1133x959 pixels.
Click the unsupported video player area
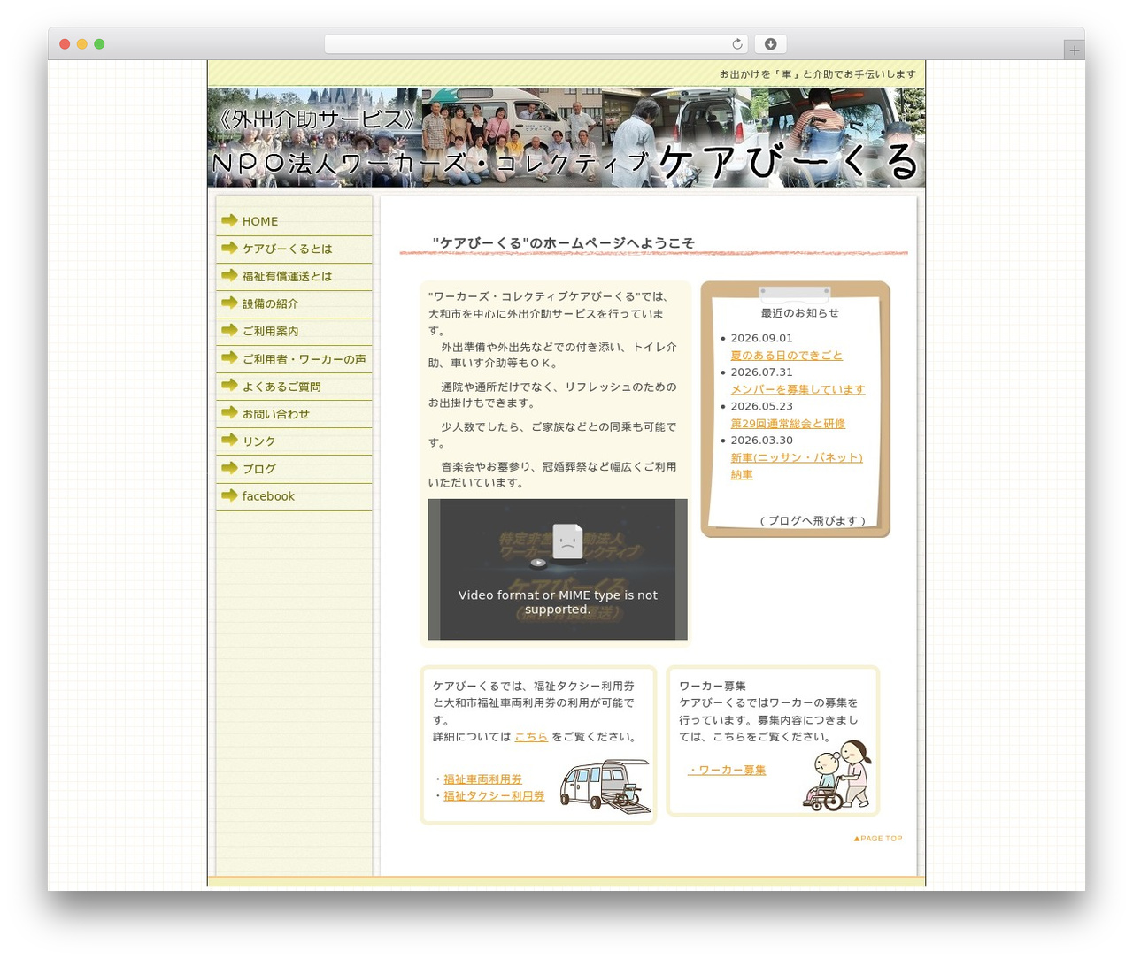coord(558,569)
